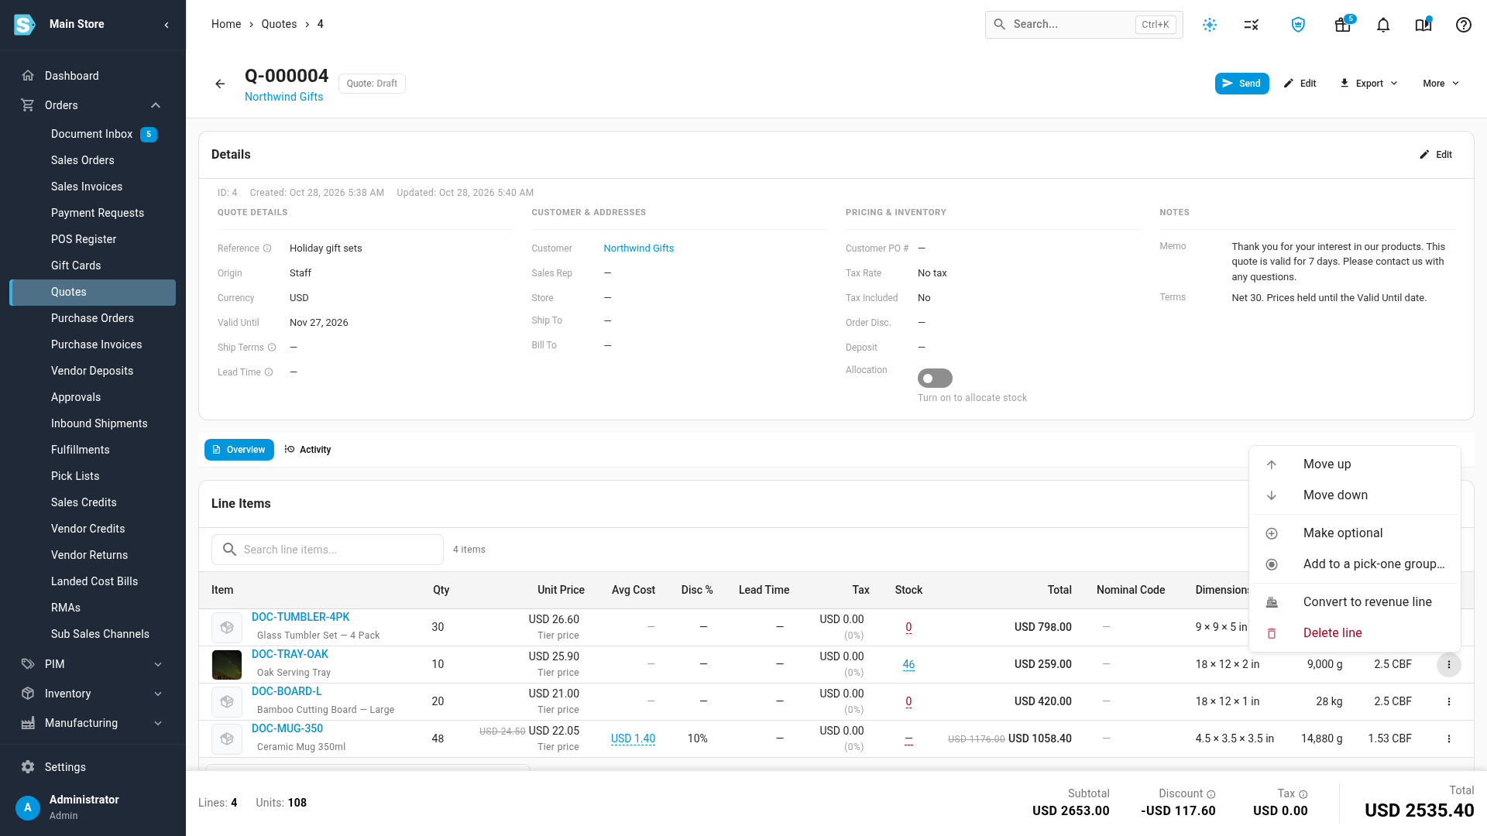Click the header Edit button
This screenshot has height=836, width=1487.
pos(1300,84)
